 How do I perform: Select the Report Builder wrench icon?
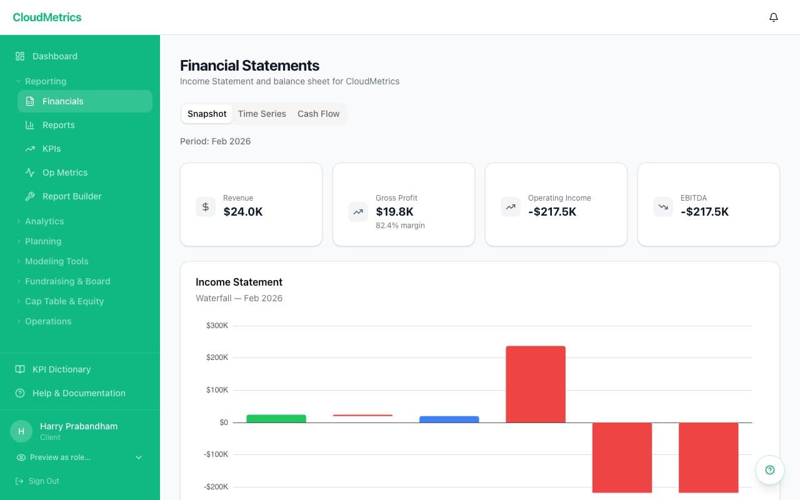tap(31, 196)
